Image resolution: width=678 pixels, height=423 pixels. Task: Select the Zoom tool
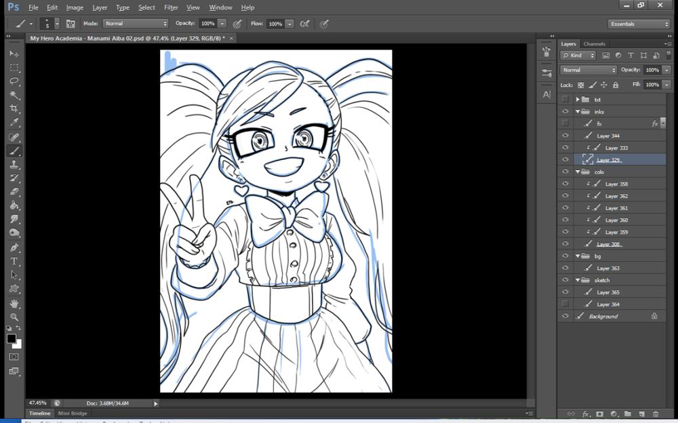click(x=14, y=317)
